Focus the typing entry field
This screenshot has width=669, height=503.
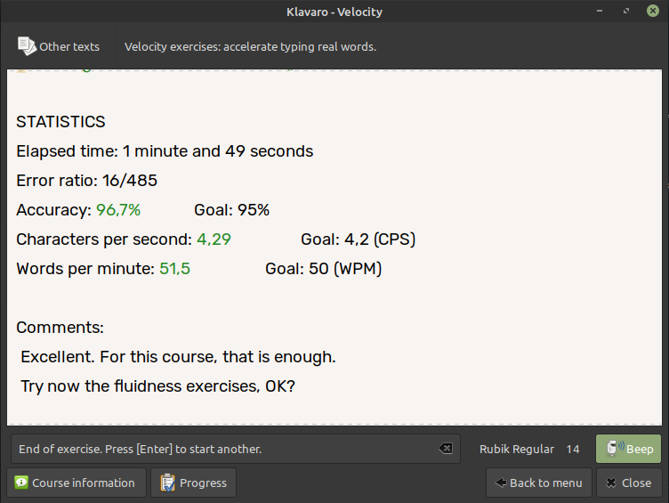[236, 449]
